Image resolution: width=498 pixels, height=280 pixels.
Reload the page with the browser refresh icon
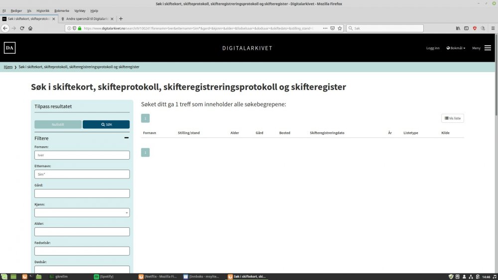click(x=22, y=28)
